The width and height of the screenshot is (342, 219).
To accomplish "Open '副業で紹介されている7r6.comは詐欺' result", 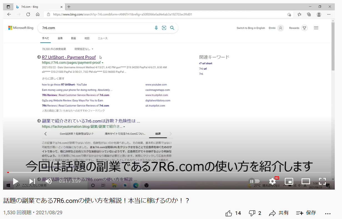I will click(x=91, y=121).
